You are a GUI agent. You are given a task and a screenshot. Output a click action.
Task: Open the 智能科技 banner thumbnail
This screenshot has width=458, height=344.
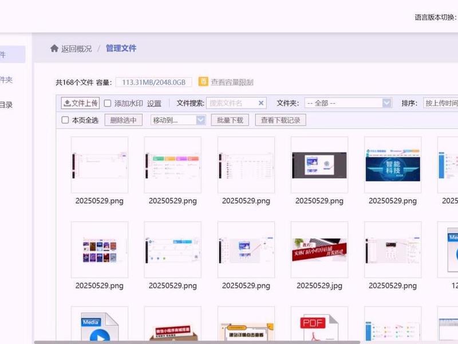click(x=393, y=165)
